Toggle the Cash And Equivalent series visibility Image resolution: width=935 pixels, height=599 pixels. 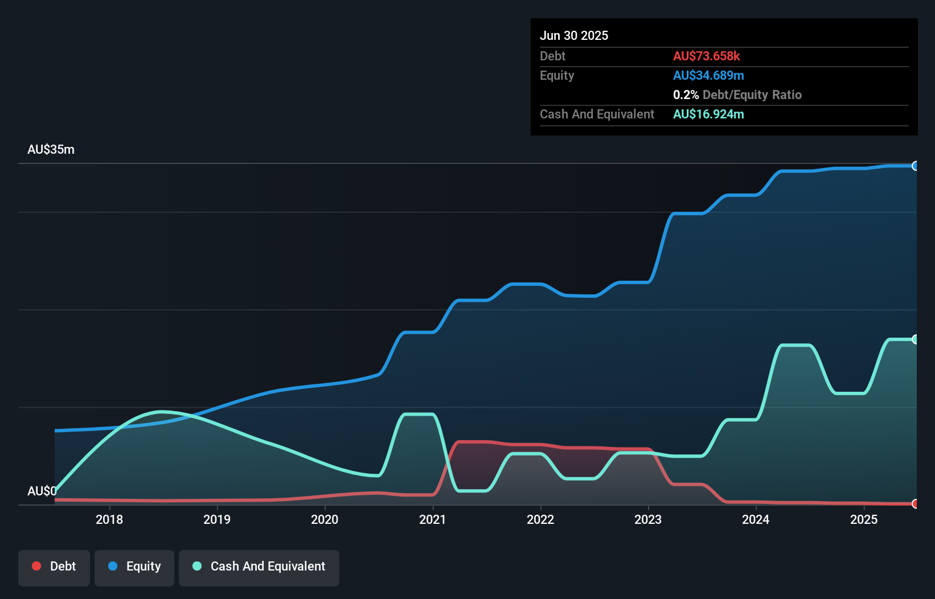pos(259,567)
